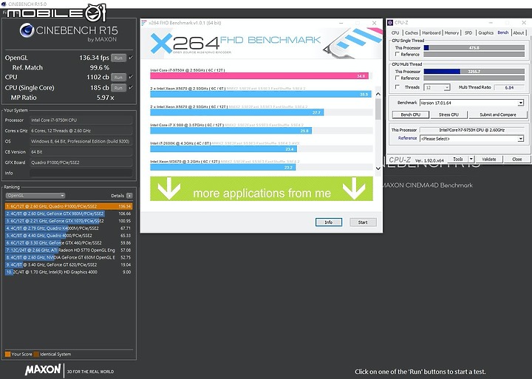Click the Cinebench R15 logo sphere
Image resolution: width=532 pixels, height=379 pixels.
27,30
